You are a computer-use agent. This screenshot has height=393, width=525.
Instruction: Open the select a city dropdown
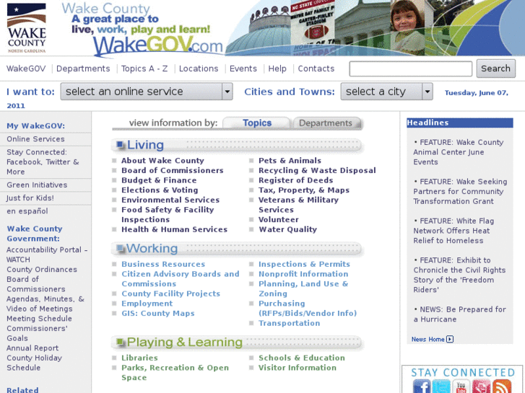[x=387, y=92]
